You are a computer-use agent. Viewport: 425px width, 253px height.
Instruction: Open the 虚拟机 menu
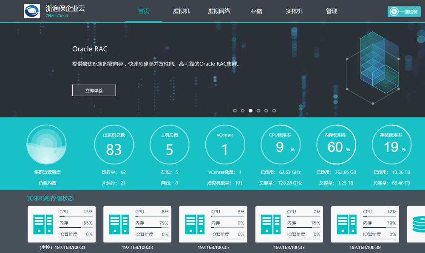tap(181, 11)
